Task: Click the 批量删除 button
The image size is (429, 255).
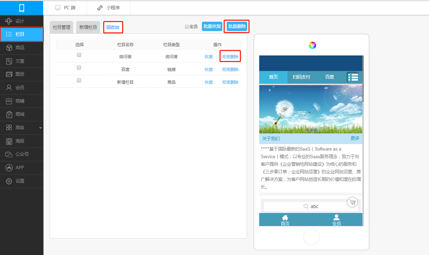Action: click(x=237, y=26)
